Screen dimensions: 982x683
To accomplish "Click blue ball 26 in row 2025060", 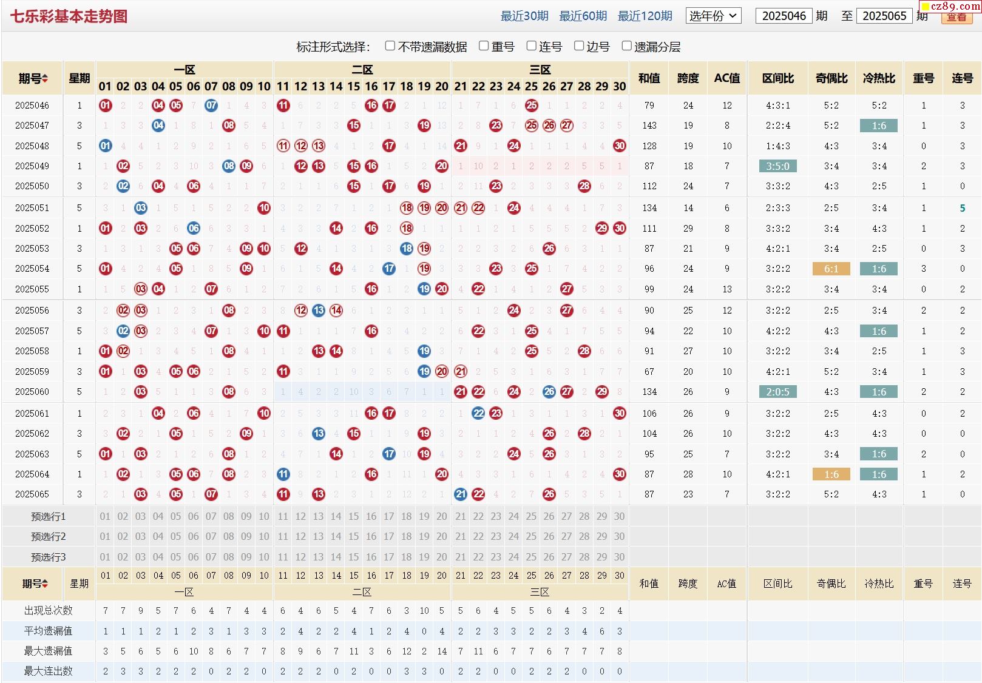I will (x=549, y=392).
